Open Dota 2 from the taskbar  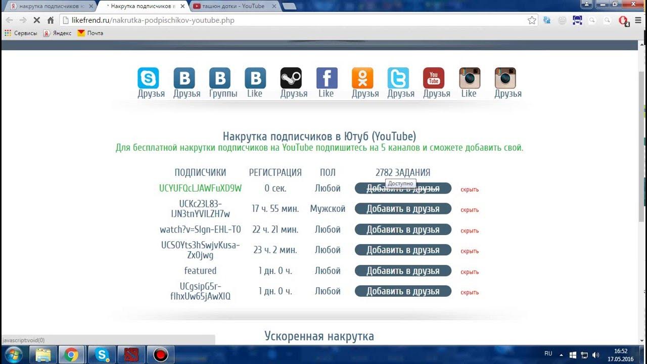click(x=131, y=355)
